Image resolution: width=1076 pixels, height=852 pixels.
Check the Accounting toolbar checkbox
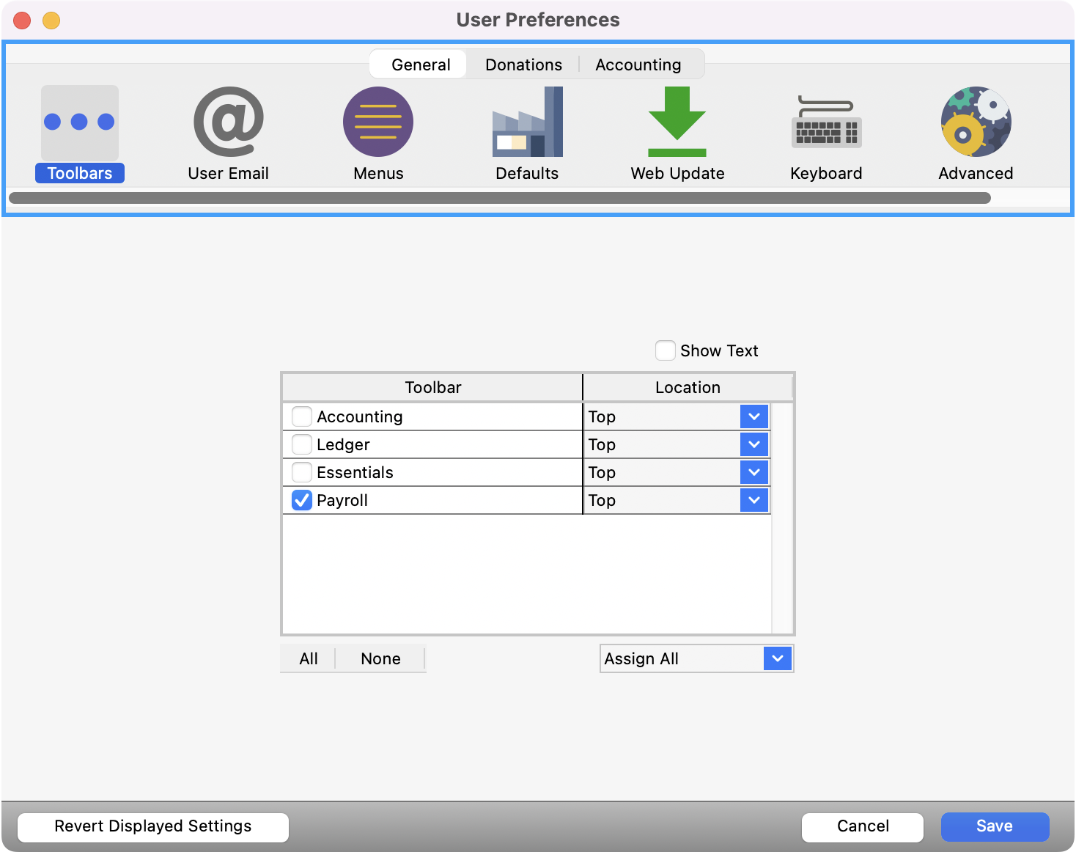[x=302, y=416]
